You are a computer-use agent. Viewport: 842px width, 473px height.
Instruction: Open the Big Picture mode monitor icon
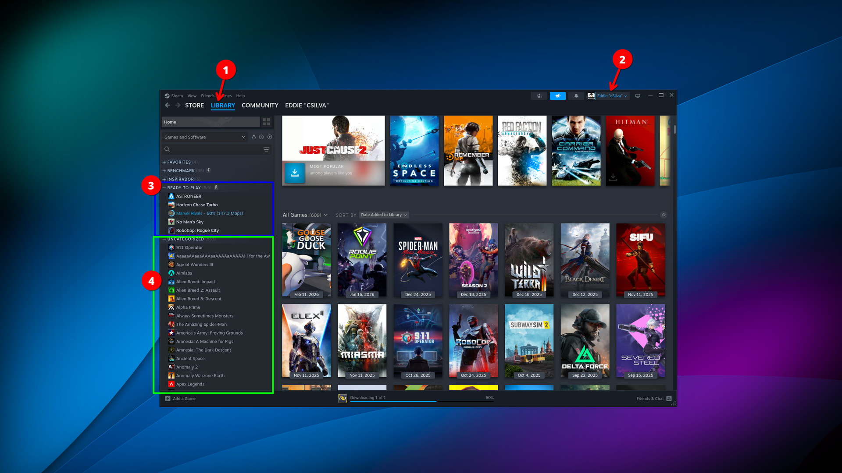pyautogui.click(x=638, y=96)
